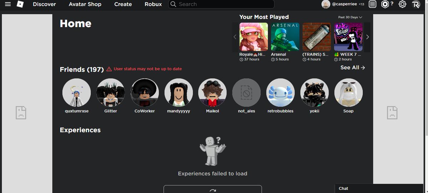Image resolution: width=428 pixels, height=193 pixels.
Task: Open friend CoWorker avatar
Action: (x=144, y=93)
